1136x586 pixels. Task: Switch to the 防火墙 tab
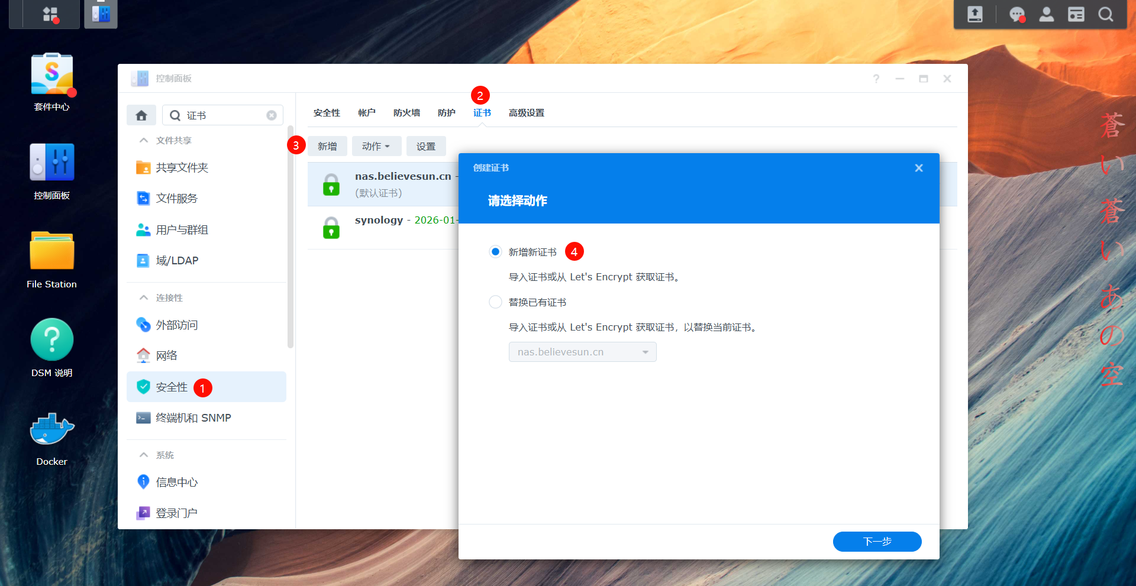click(406, 112)
